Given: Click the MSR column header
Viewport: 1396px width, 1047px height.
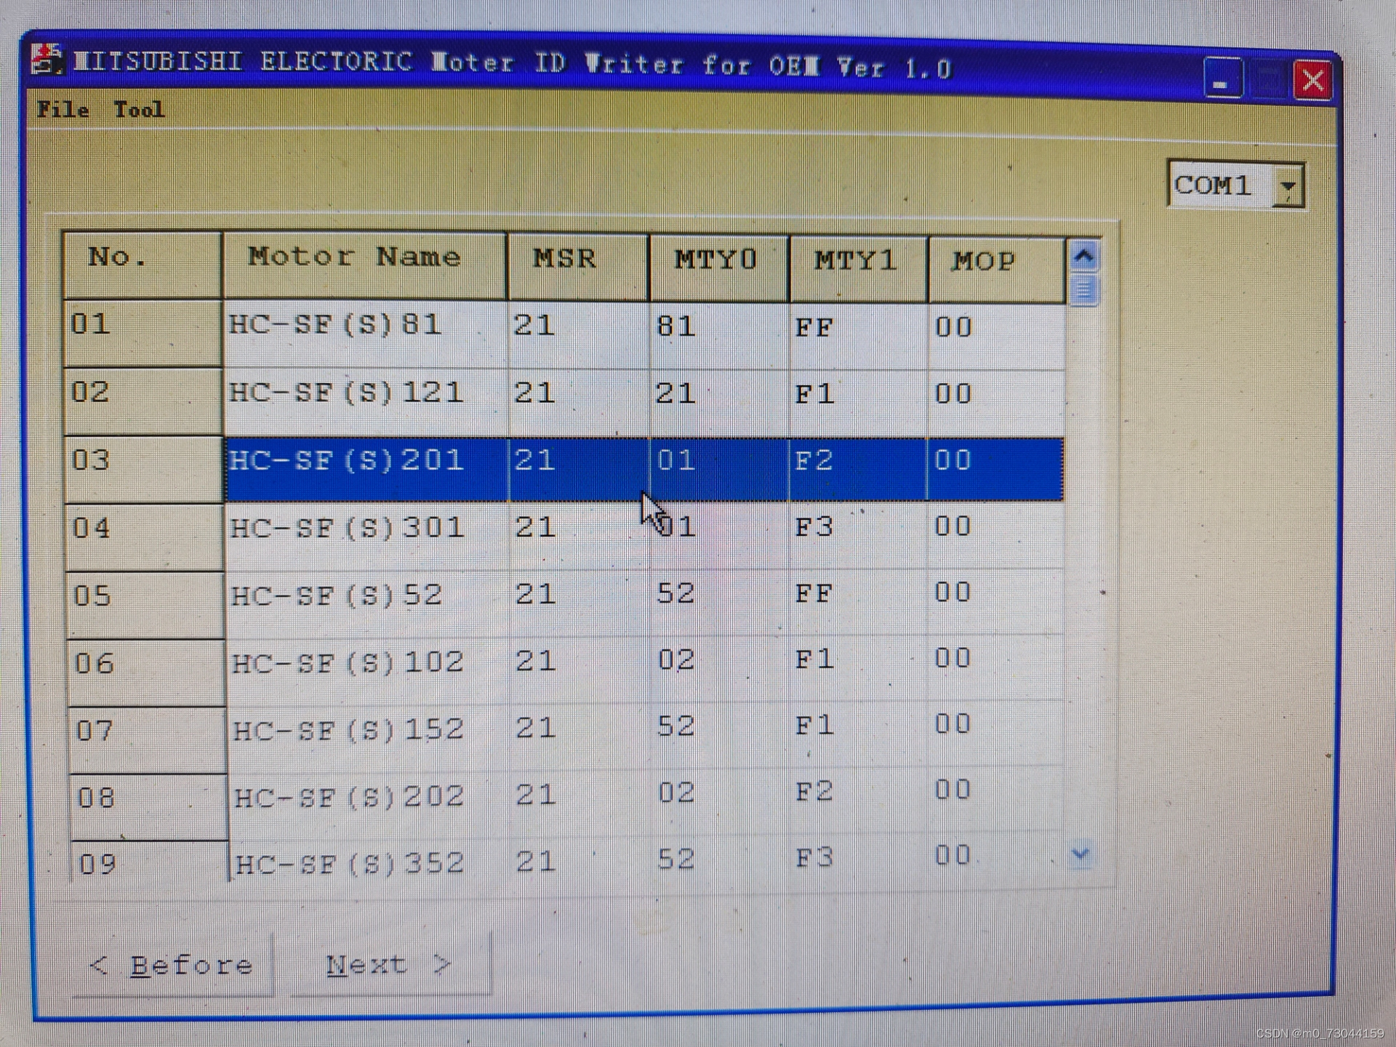Looking at the screenshot, I should point(578,267).
